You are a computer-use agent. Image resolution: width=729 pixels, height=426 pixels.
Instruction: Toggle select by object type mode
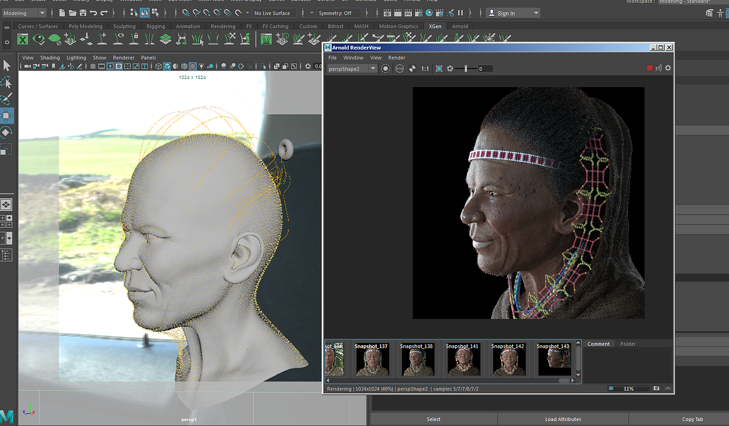click(145, 13)
